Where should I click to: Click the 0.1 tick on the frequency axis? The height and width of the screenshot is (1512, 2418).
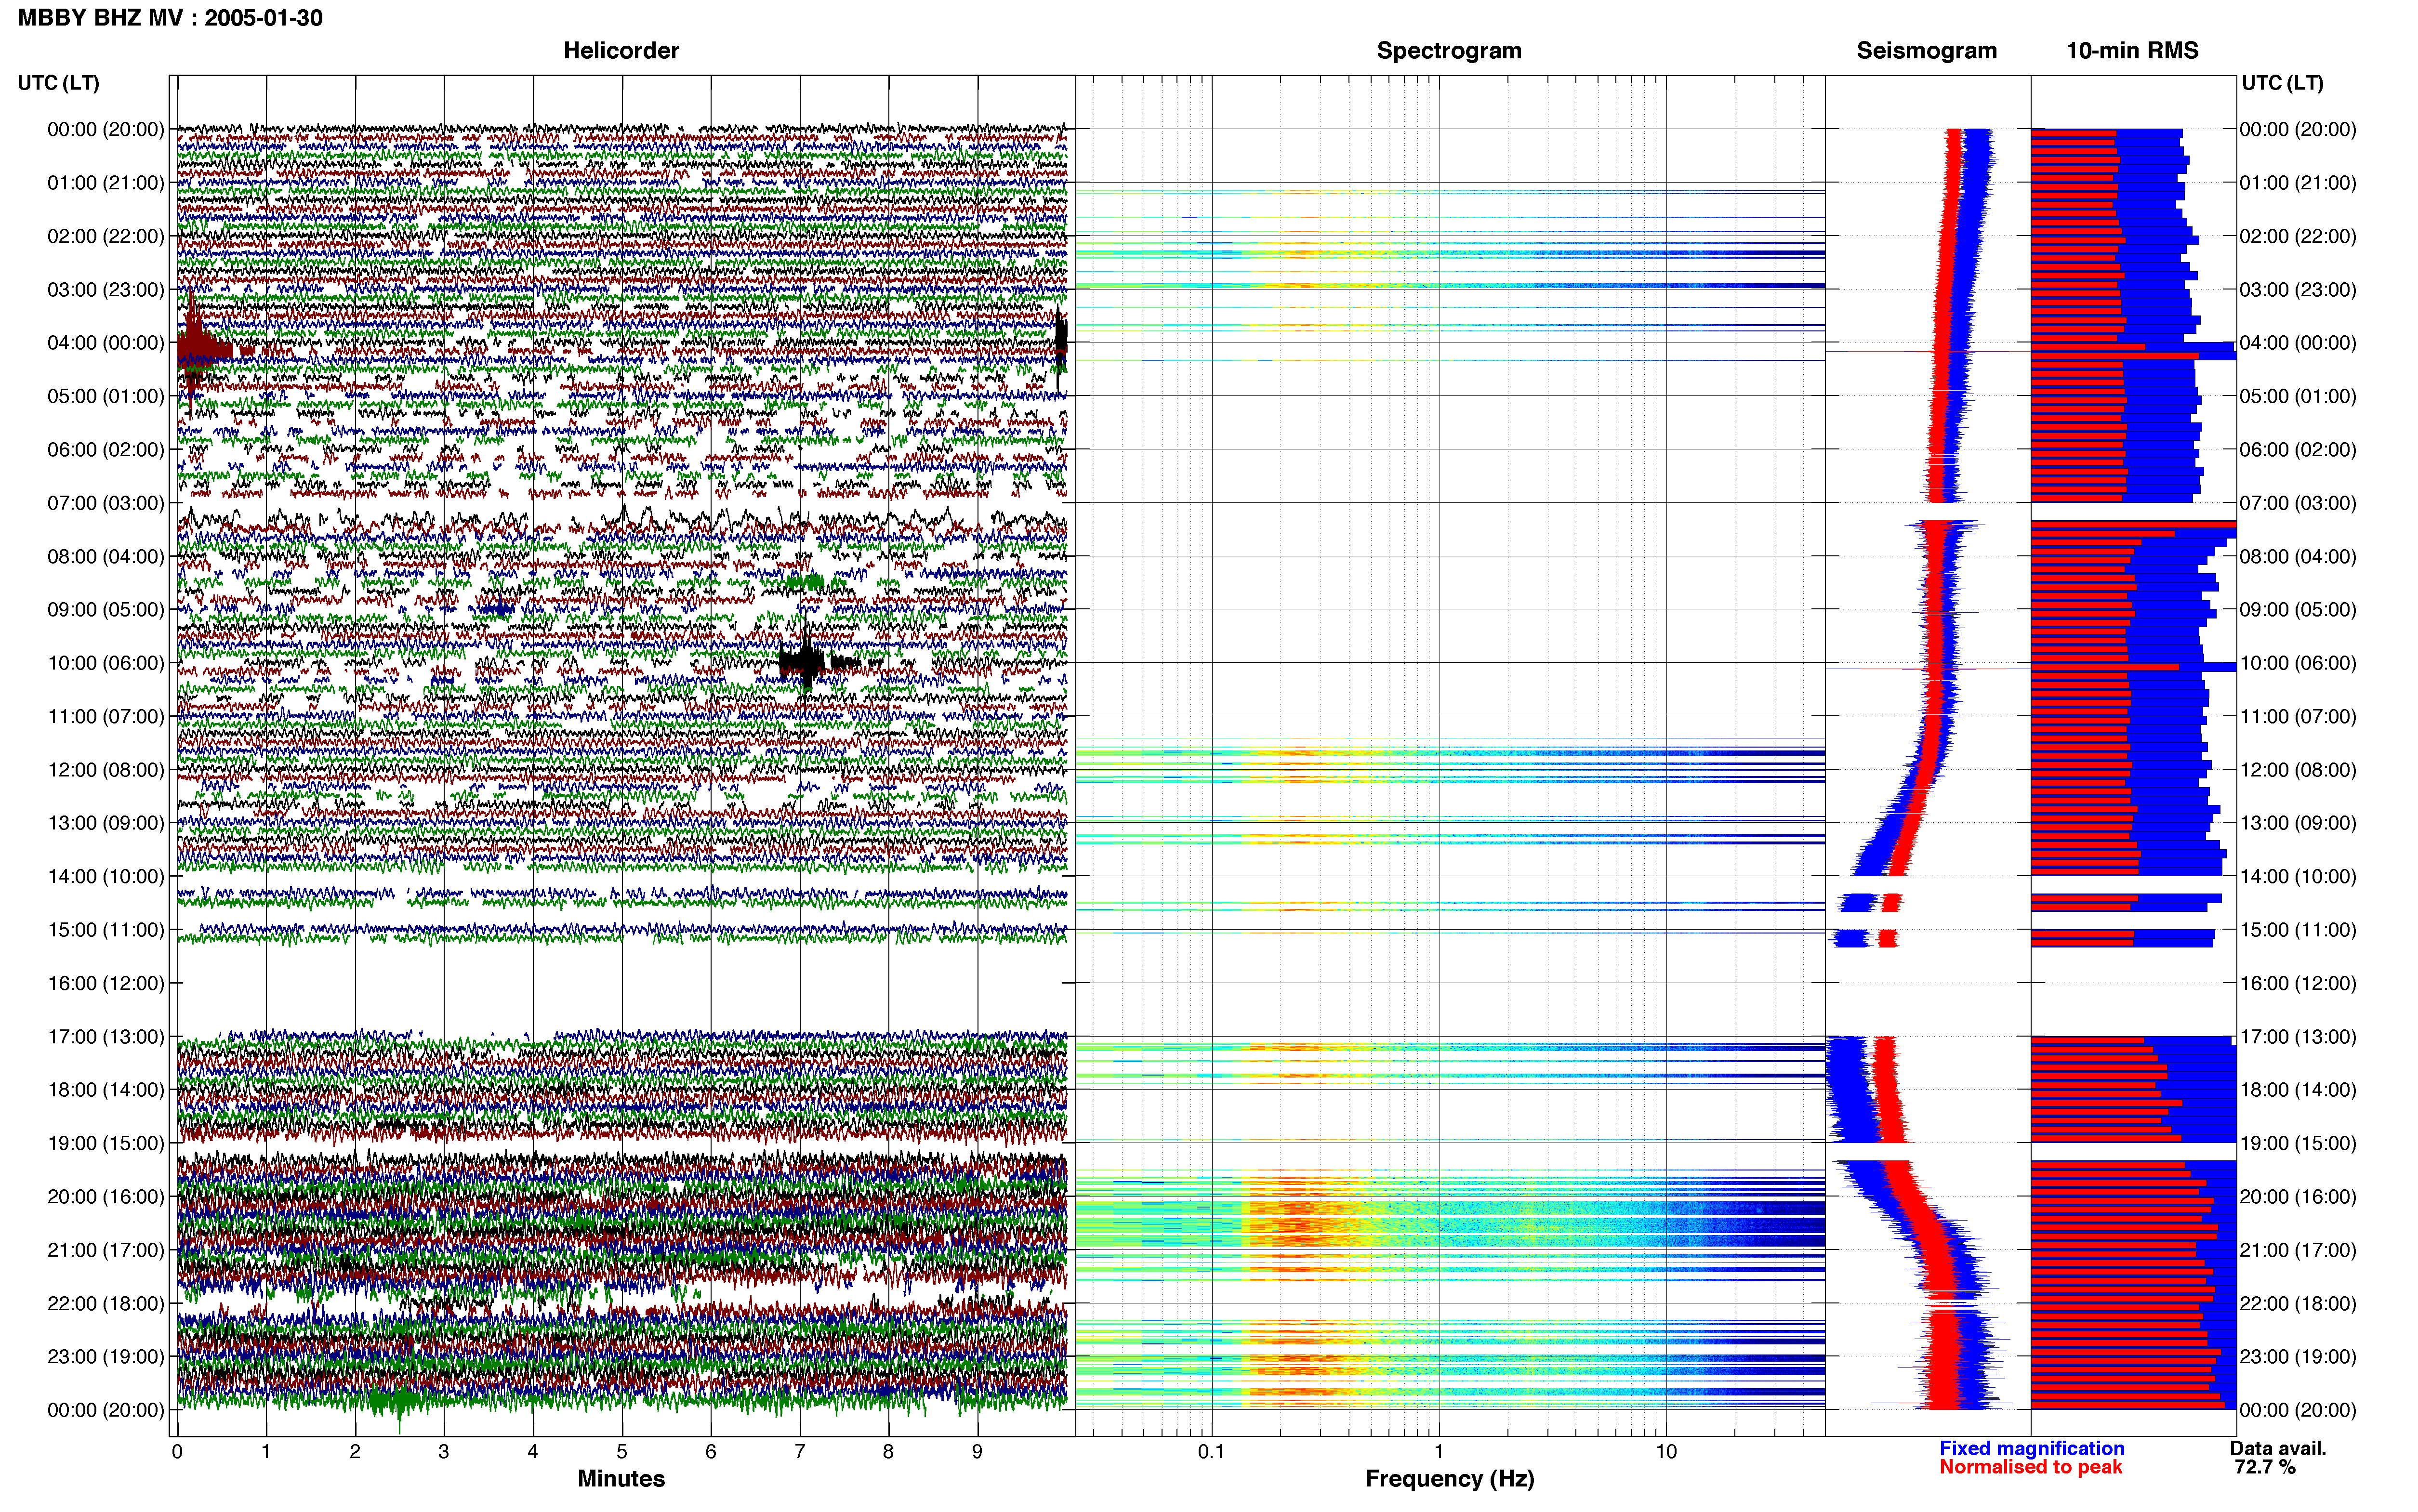(1211, 1451)
